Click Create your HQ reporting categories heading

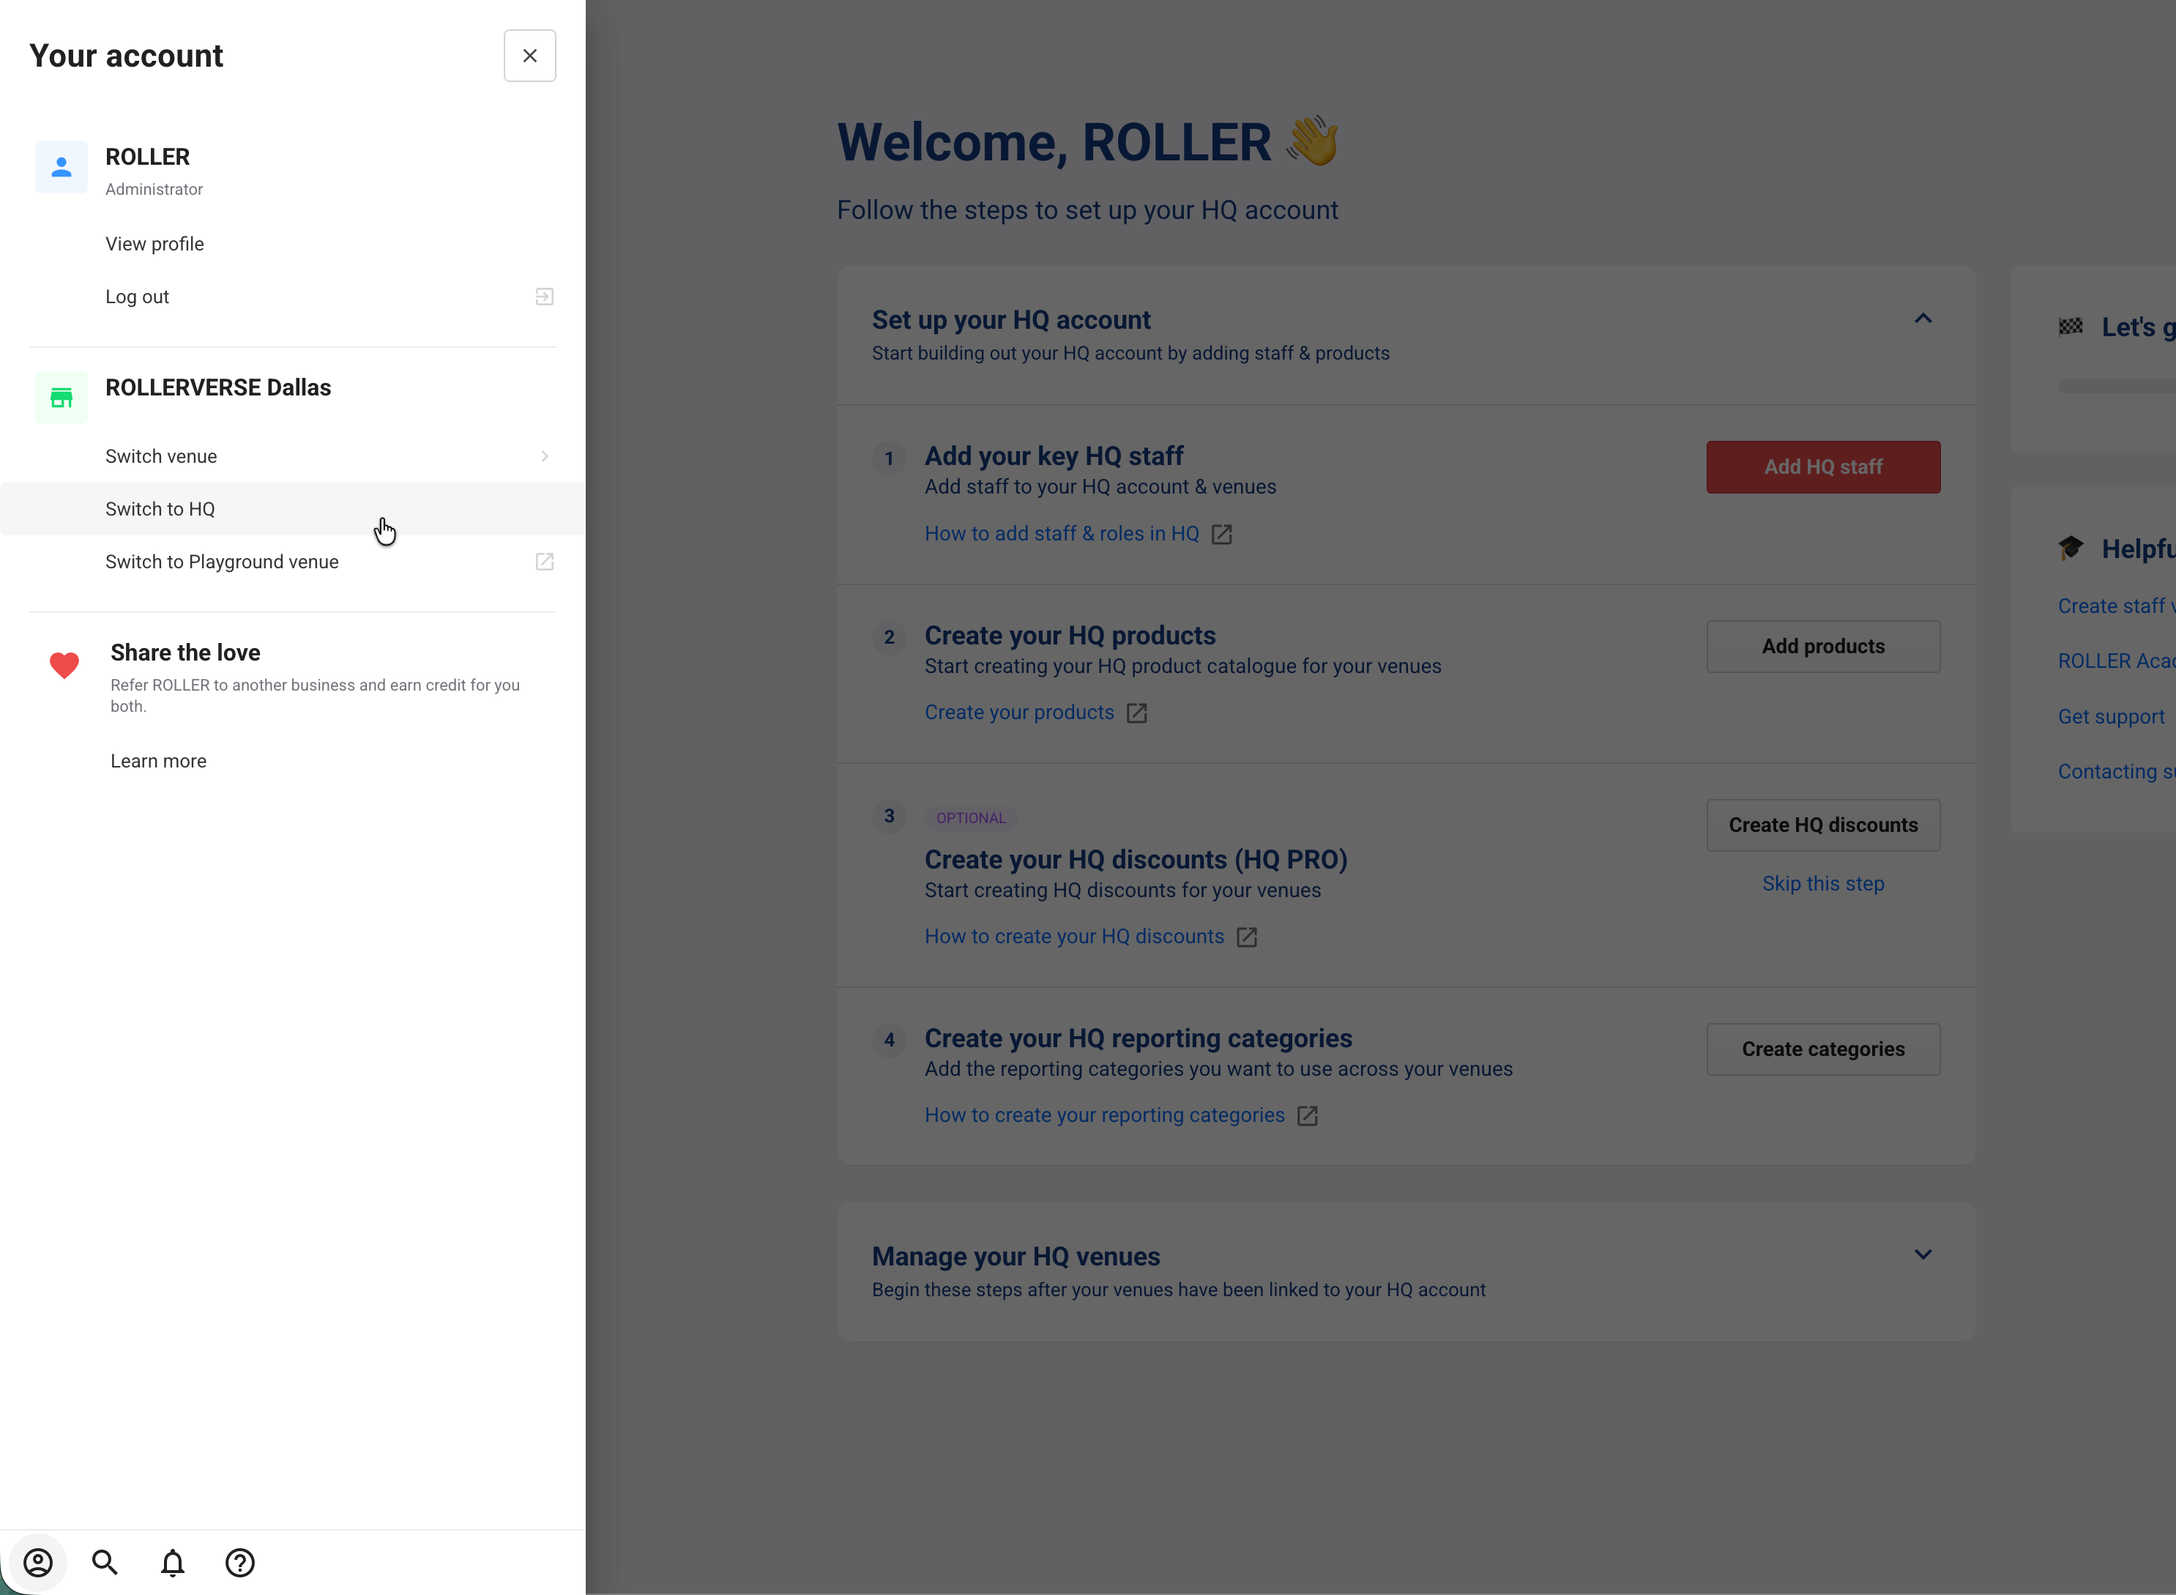(1139, 1038)
